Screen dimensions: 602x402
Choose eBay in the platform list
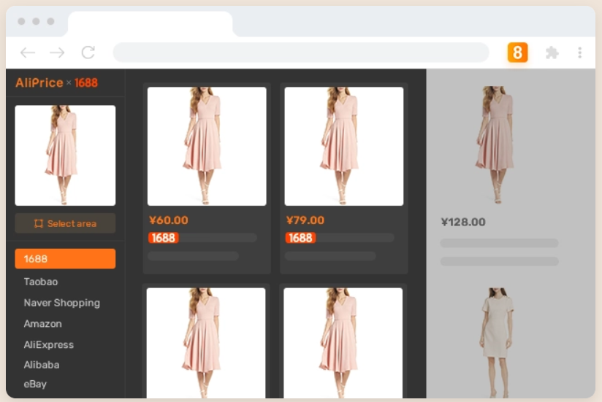pos(35,384)
